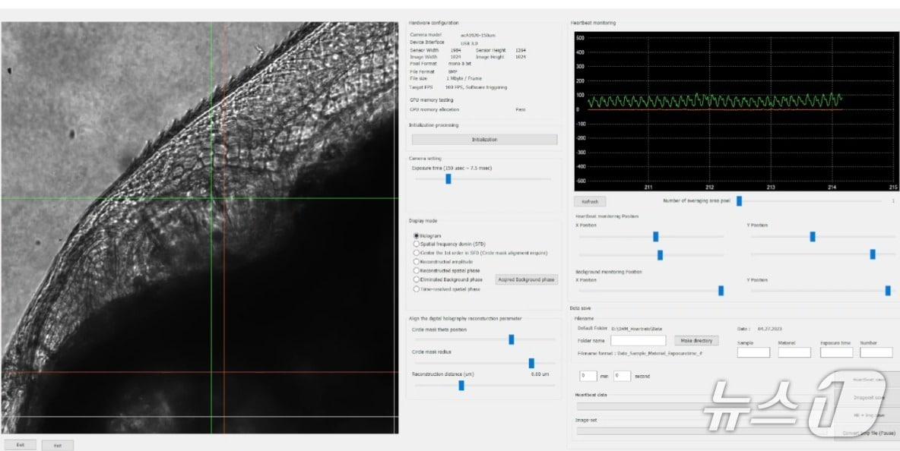Image resolution: width=900 pixels, height=451 pixels.
Task: Click the min duration input box
Action: (588, 376)
